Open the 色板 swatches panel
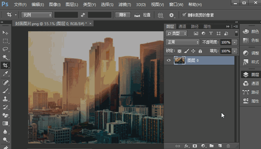 [251, 40]
